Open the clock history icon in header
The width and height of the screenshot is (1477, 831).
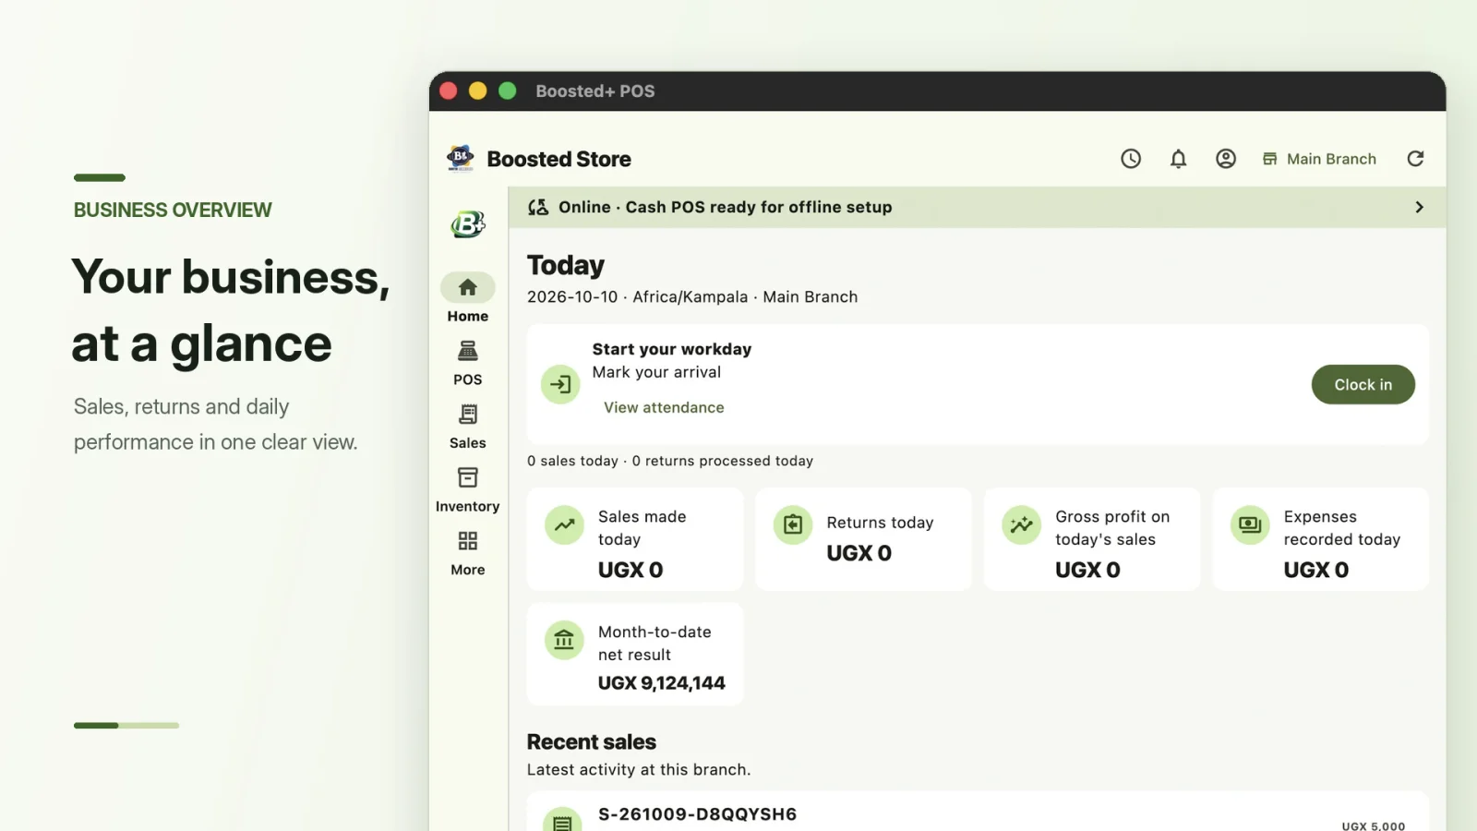click(x=1131, y=159)
